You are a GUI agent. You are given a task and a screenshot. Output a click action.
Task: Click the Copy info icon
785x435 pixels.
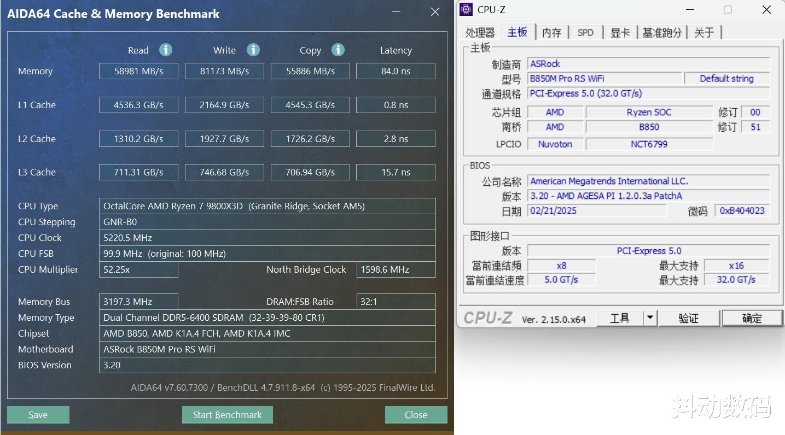[338, 50]
